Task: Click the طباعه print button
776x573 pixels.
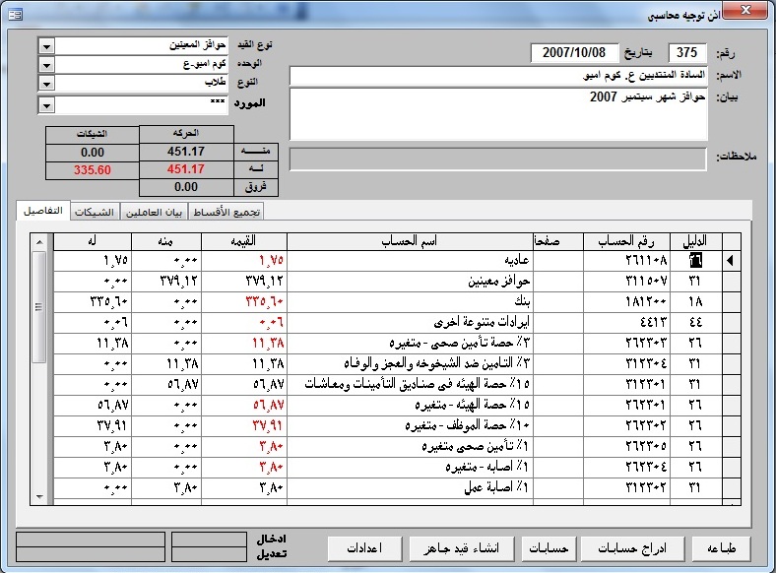Action: click(x=721, y=548)
